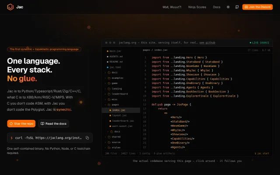
Task: Open the leaderboard.jac file
Action: (x=123, y=121)
